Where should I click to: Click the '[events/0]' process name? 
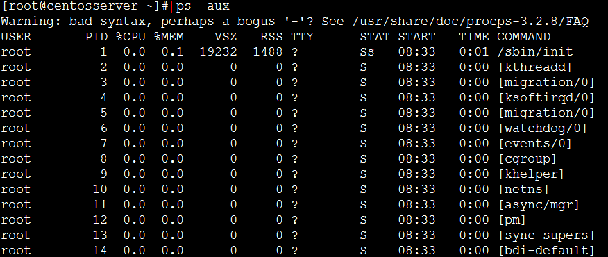[535, 144]
